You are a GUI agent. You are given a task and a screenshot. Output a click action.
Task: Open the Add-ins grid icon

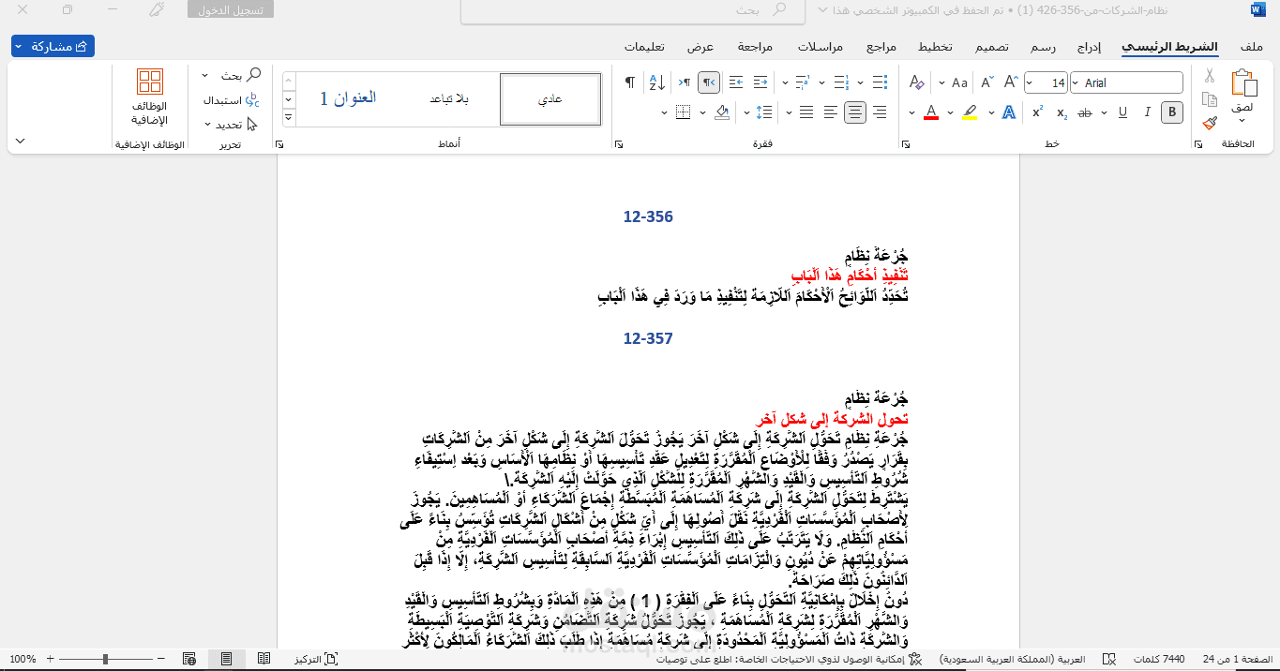(x=149, y=82)
